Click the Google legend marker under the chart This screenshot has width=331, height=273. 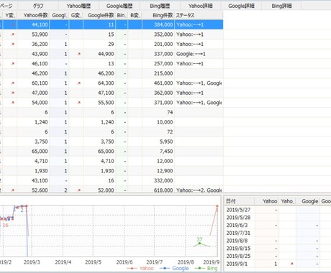click(165, 268)
